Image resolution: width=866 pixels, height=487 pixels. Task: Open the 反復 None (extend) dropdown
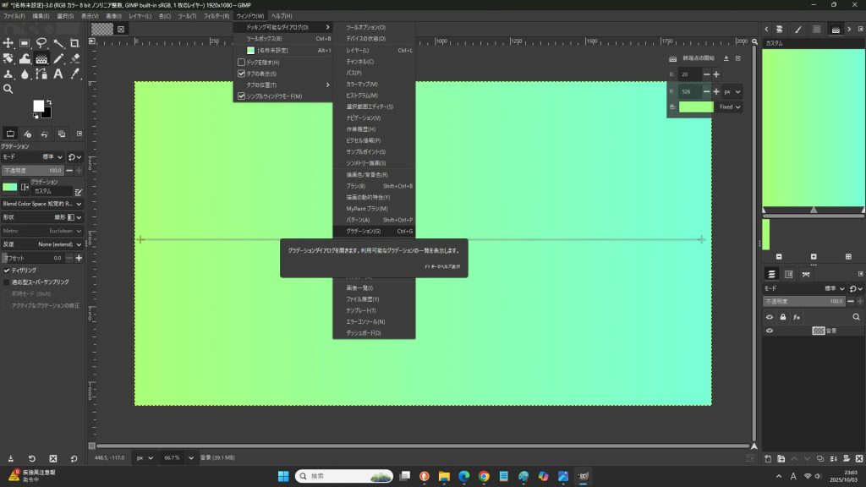(51, 244)
